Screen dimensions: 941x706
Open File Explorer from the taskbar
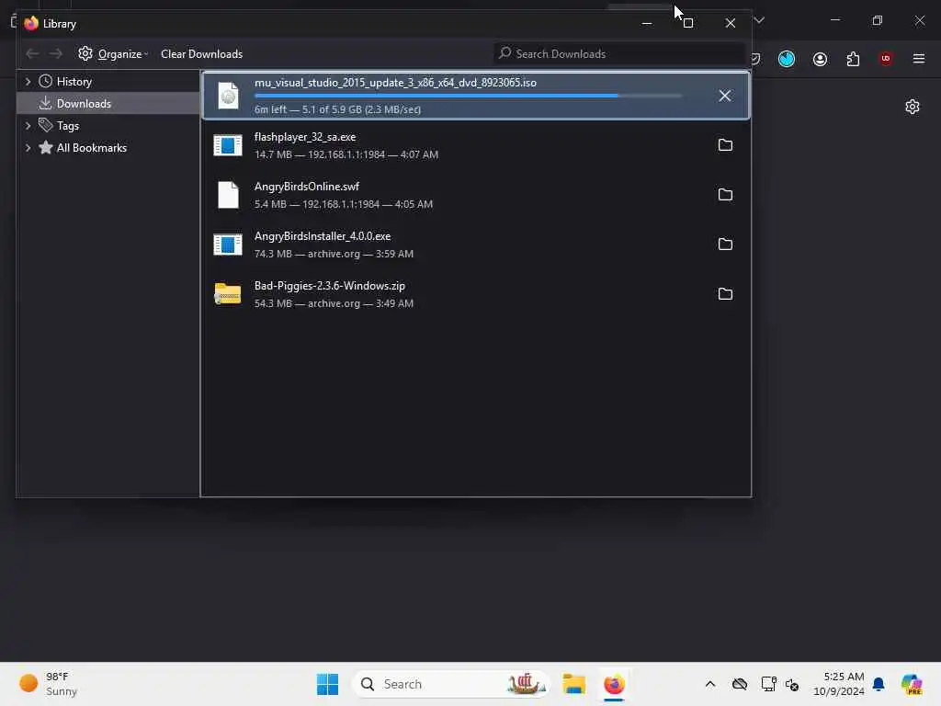(x=573, y=684)
